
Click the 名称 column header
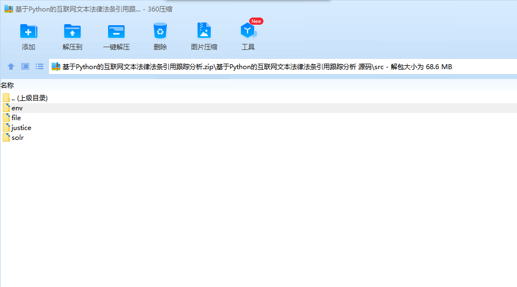7,86
